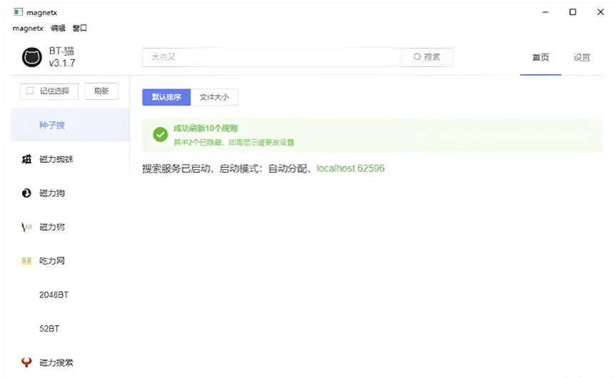Close the magnetx window

(x=601, y=12)
